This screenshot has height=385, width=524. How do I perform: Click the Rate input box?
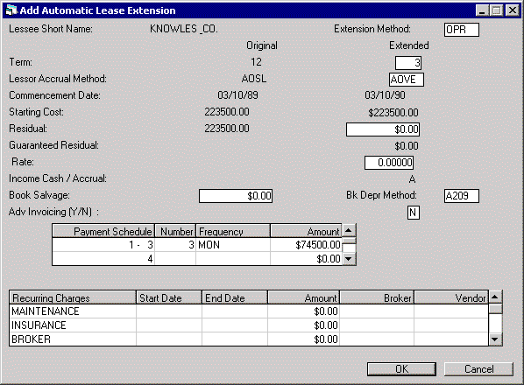coord(389,163)
